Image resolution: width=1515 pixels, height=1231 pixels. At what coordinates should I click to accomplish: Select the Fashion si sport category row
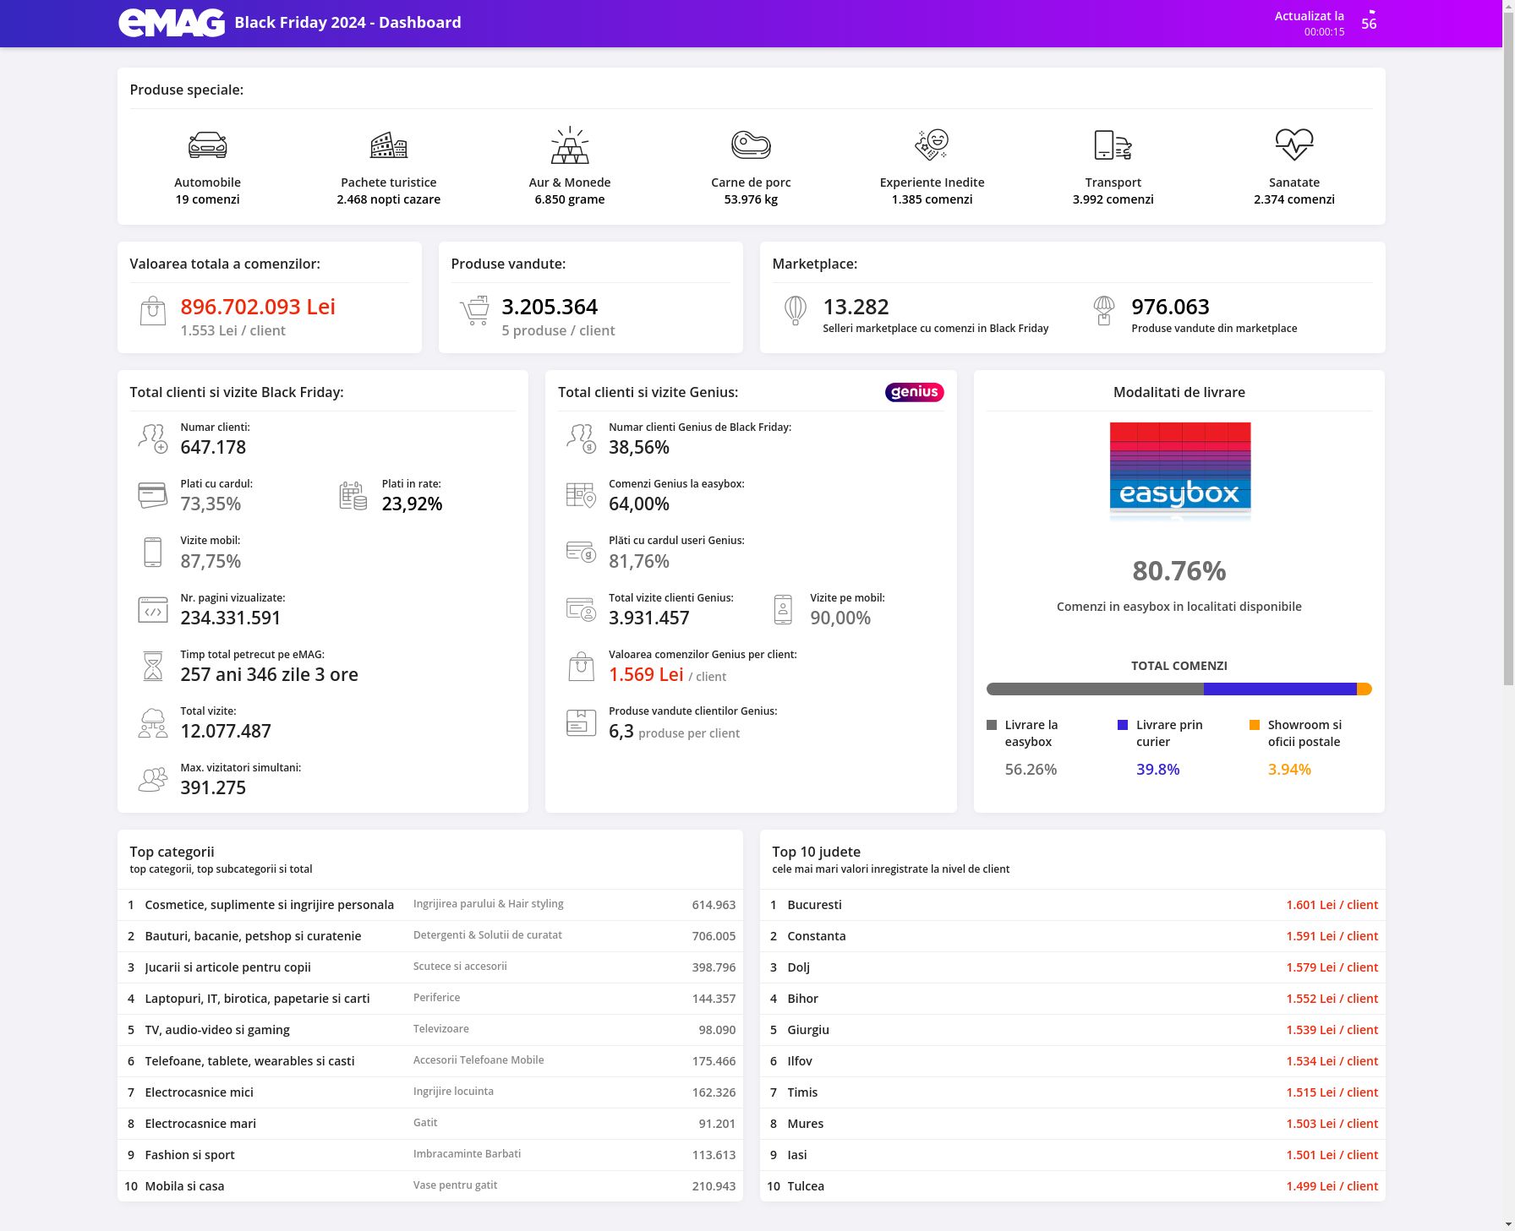[429, 1155]
